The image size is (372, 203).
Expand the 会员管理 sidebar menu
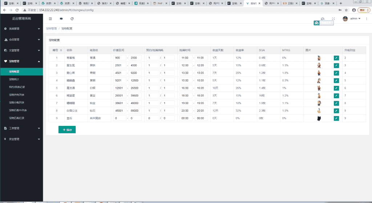click(x=22, y=39)
